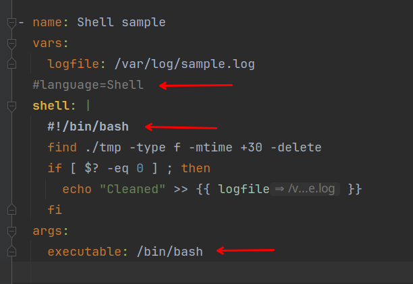Click the './tmp' path argument
The width and height of the screenshot is (413, 284).
coord(103,147)
